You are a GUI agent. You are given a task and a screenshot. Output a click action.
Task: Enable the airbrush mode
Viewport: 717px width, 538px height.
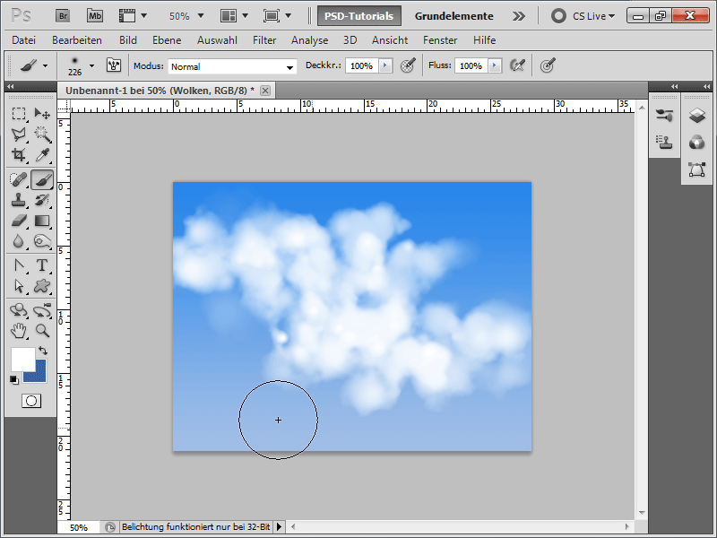coord(517,65)
